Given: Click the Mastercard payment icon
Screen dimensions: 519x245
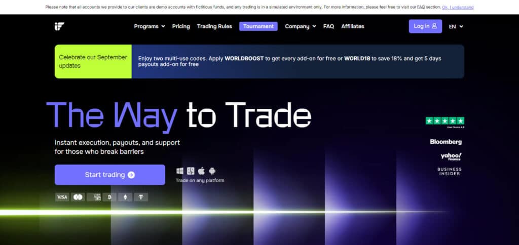Looking at the screenshot, I should (x=78, y=197).
